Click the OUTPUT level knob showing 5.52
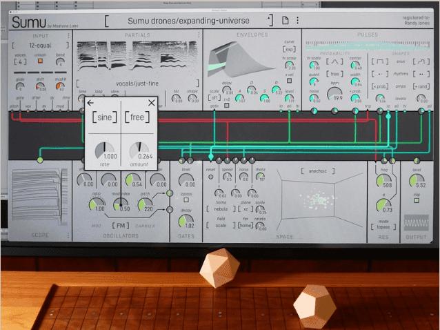This screenshot has height=330, width=440. point(417,181)
